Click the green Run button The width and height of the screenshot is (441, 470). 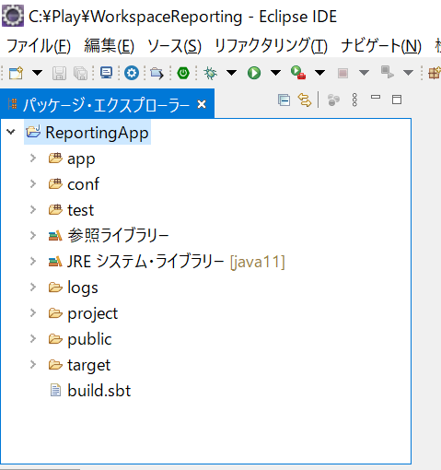click(254, 73)
